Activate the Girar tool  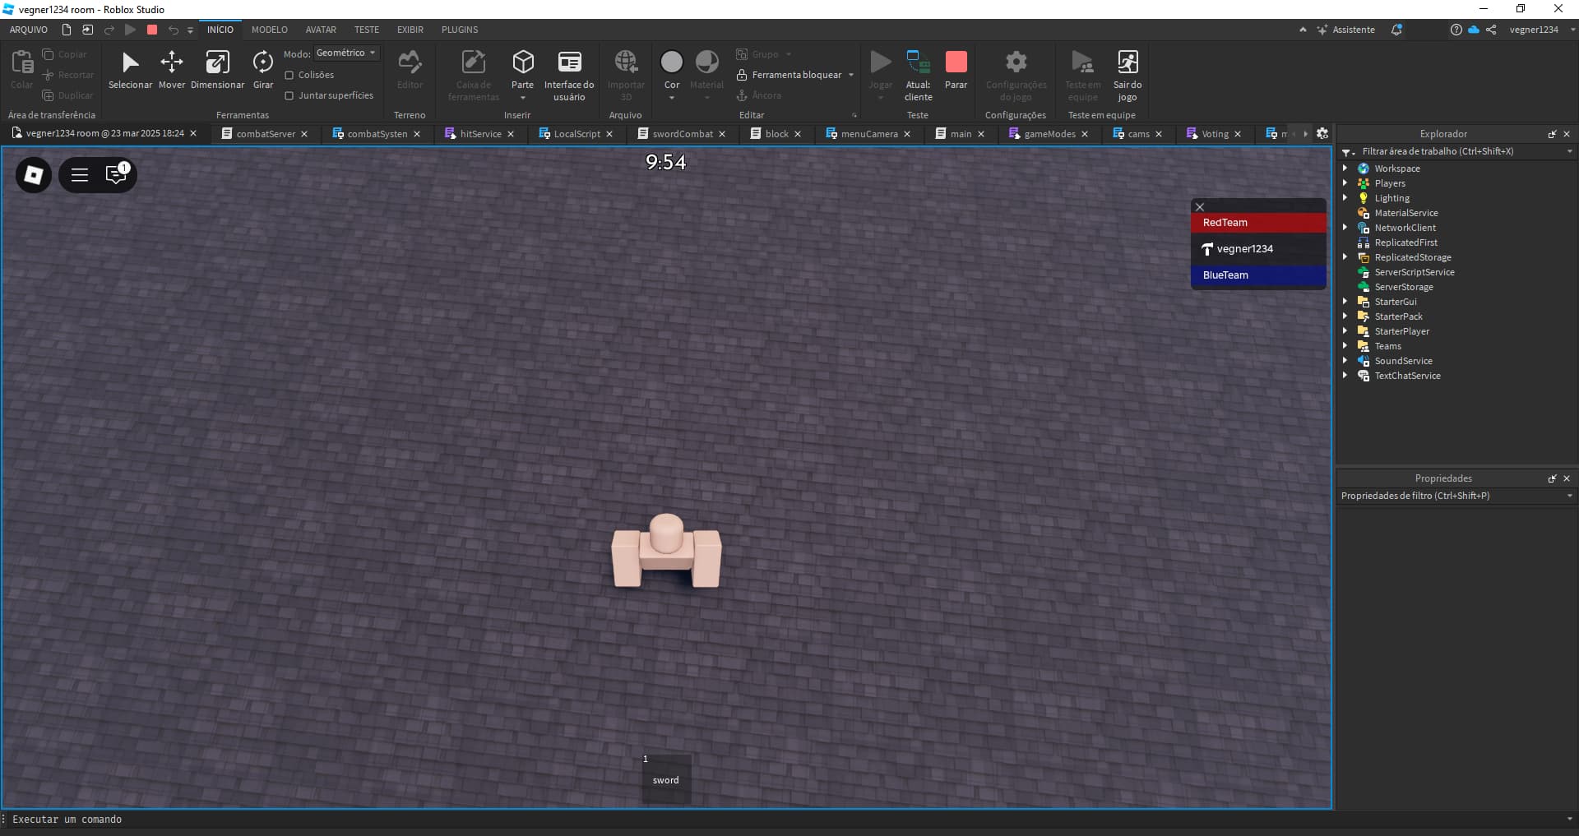pyautogui.click(x=262, y=70)
